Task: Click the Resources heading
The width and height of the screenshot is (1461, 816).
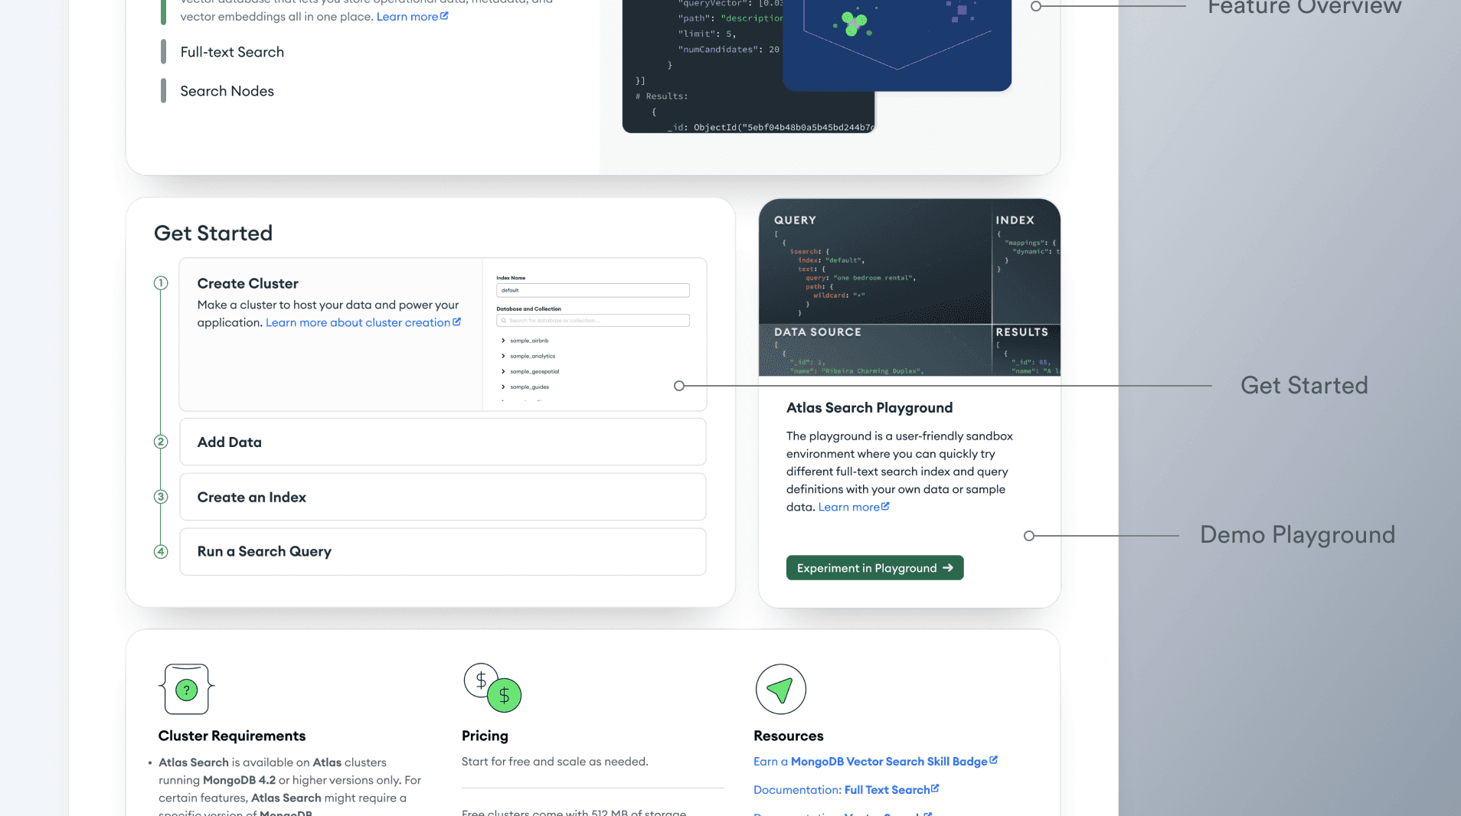Action: (x=788, y=736)
